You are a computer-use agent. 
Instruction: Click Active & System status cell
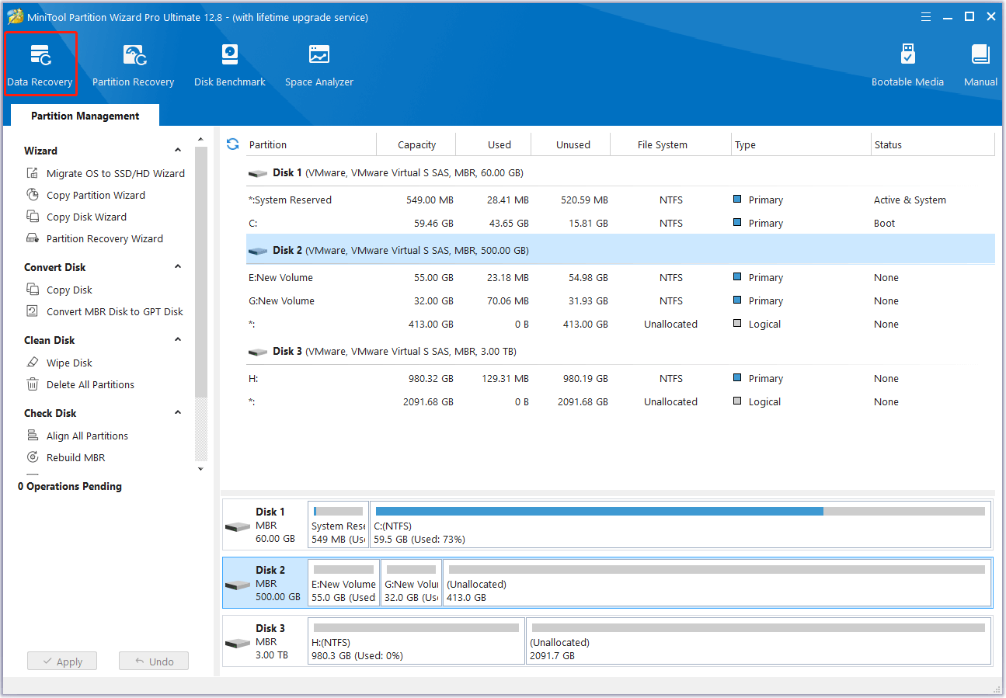[x=910, y=200]
